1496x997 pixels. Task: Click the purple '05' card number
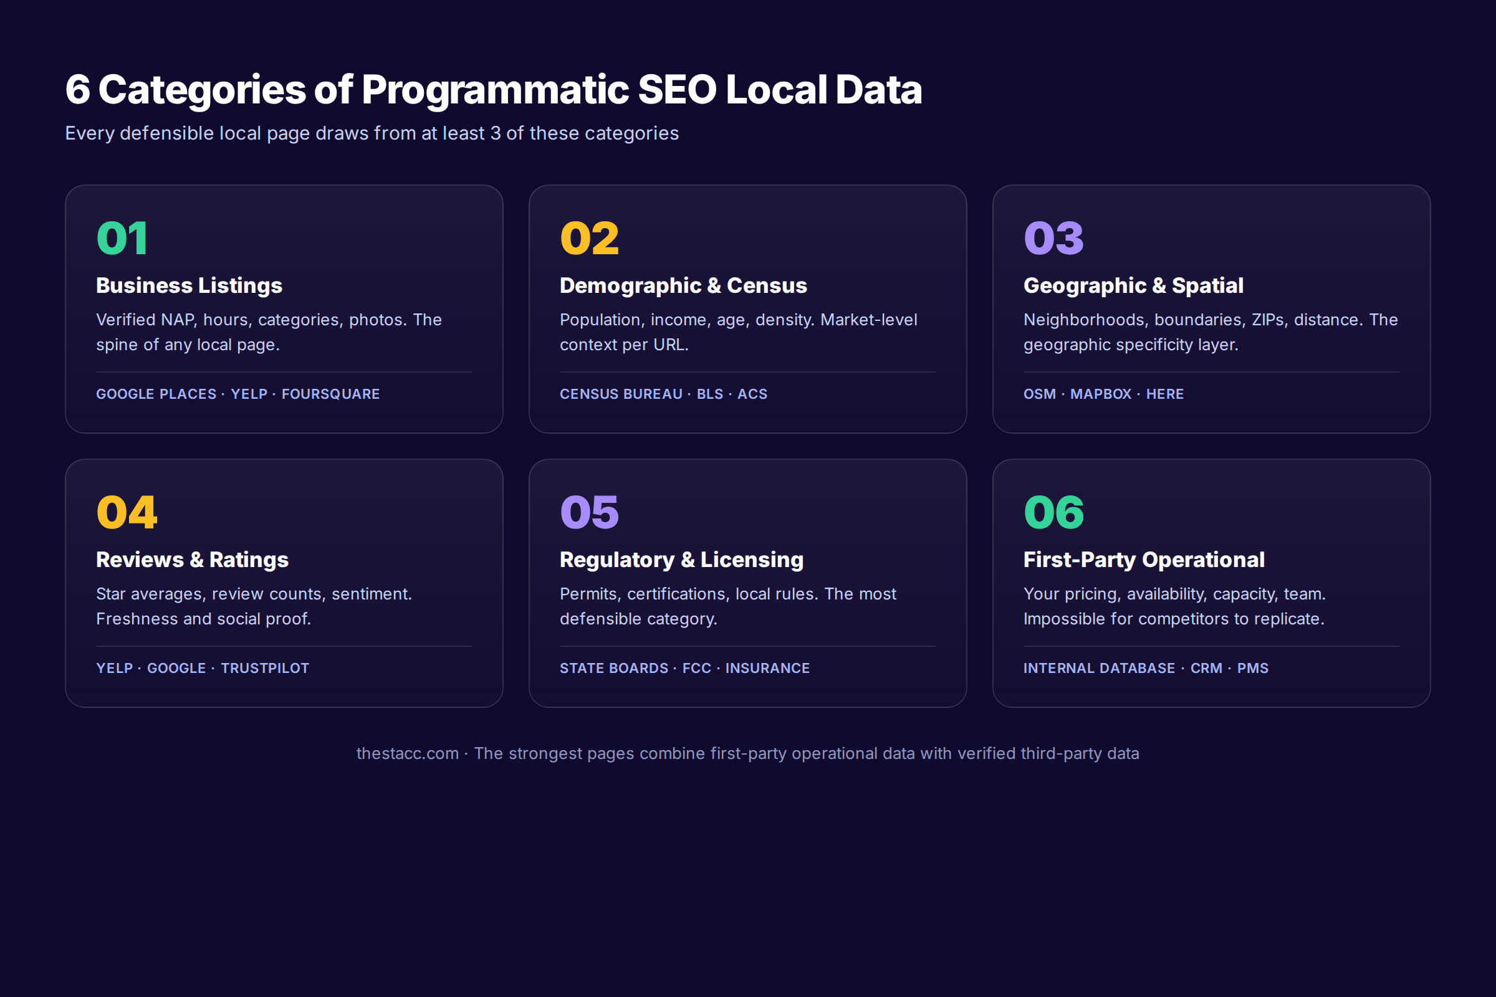click(590, 512)
